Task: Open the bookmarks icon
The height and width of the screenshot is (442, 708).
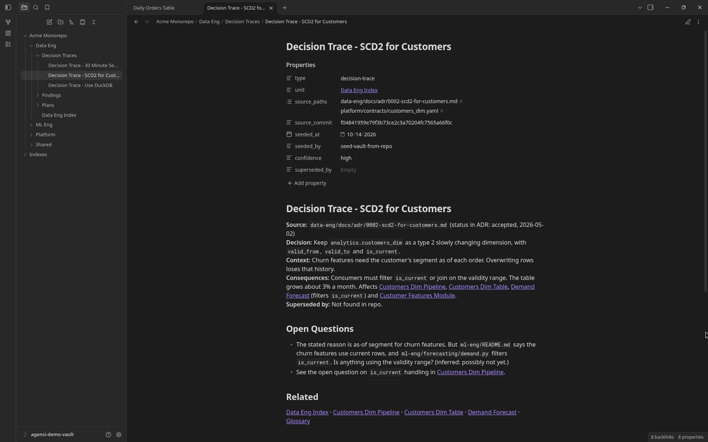Action: coord(47,8)
